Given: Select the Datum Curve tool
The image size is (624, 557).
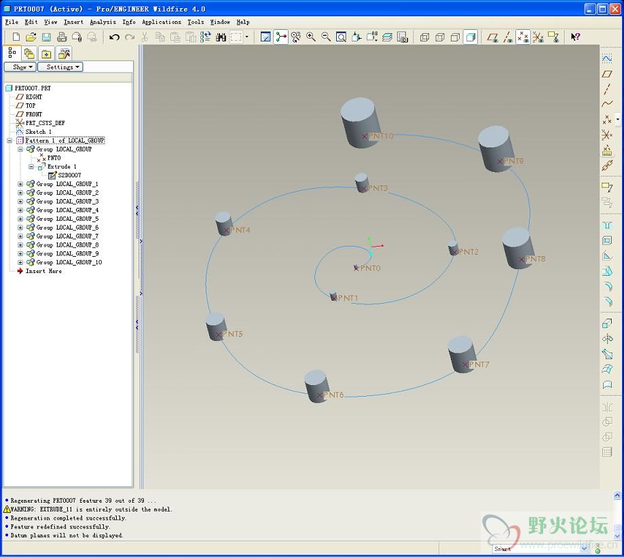Looking at the screenshot, I should tap(607, 105).
